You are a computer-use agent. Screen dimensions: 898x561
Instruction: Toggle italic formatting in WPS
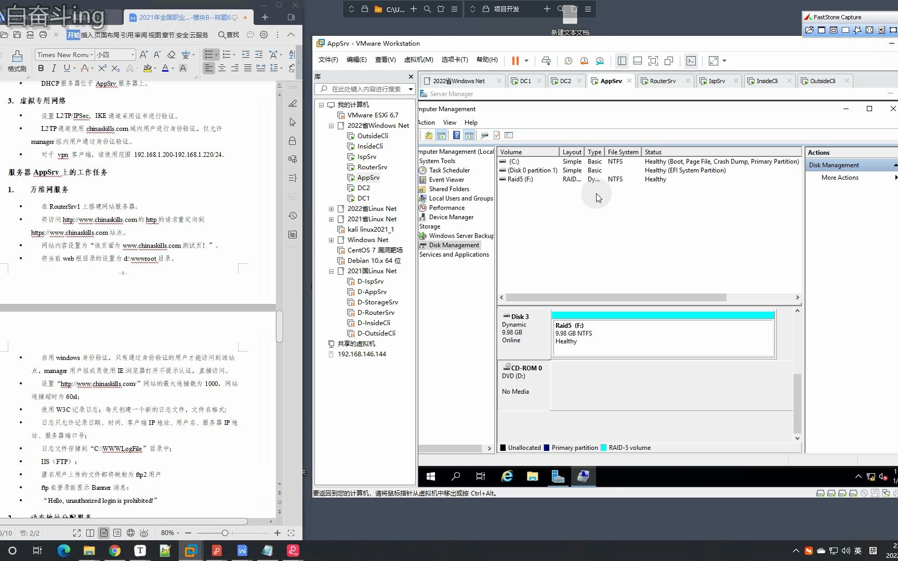[54, 68]
